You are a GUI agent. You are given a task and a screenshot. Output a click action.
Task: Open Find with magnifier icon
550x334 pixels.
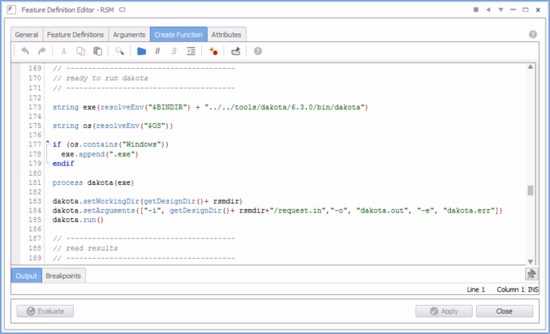tap(119, 51)
